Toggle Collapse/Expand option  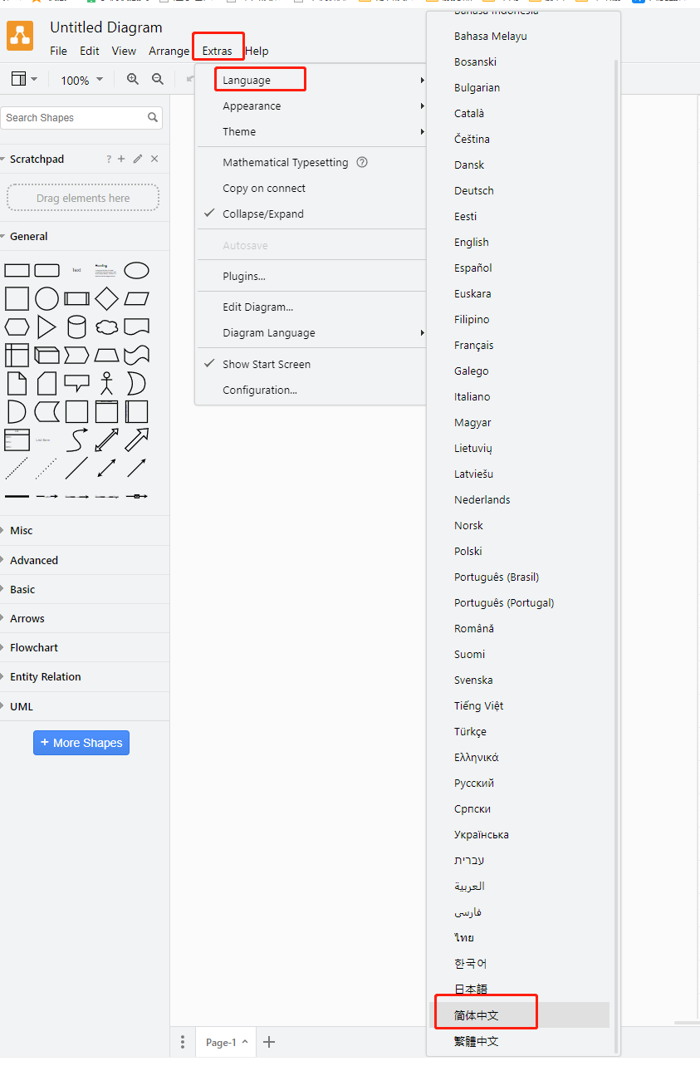pyautogui.click(x=263, y=214)
